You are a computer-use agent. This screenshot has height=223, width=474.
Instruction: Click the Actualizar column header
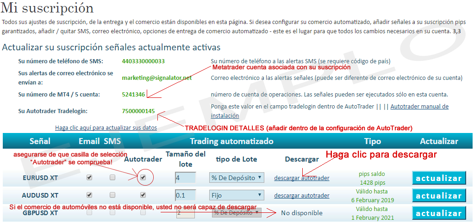click(x=439, y=141)
